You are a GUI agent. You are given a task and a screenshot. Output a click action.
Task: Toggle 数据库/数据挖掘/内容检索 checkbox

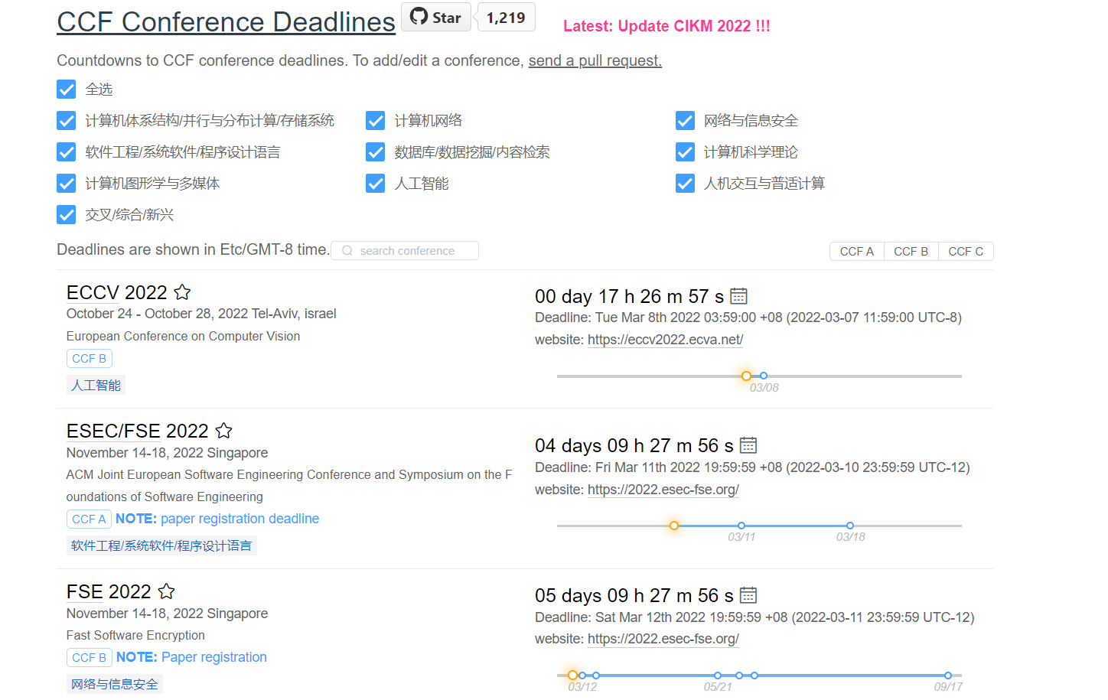click(376, 152)
